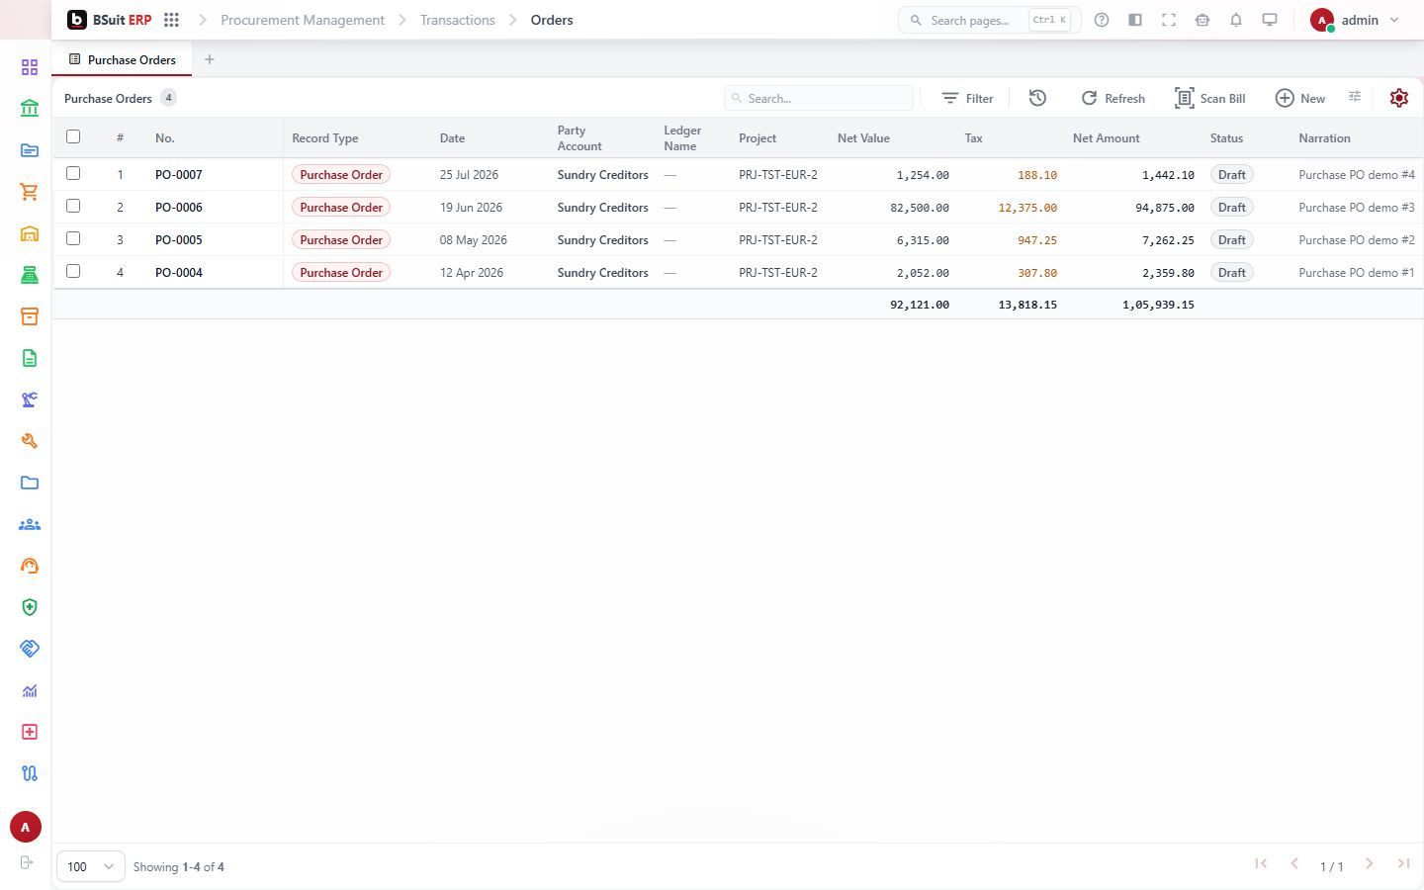Open the bank building module icon
The image size is (1424, 890).
[30, 109]
